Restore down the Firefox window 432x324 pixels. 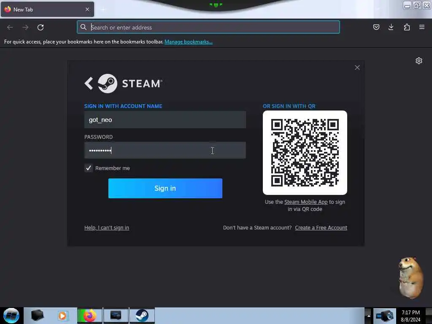pos(417,5)
